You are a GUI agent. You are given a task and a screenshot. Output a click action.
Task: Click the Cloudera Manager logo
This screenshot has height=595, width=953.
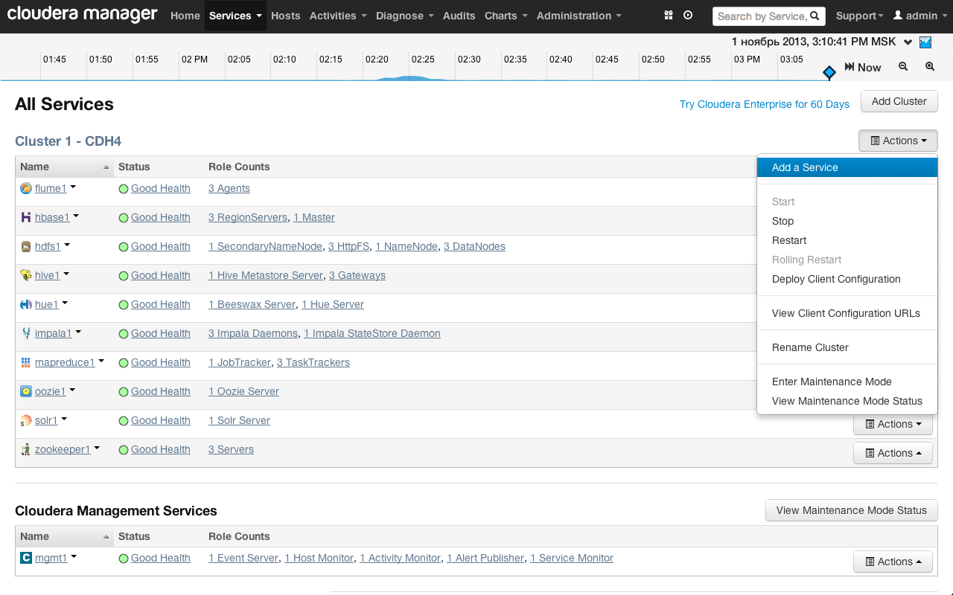tap(83, 14)
